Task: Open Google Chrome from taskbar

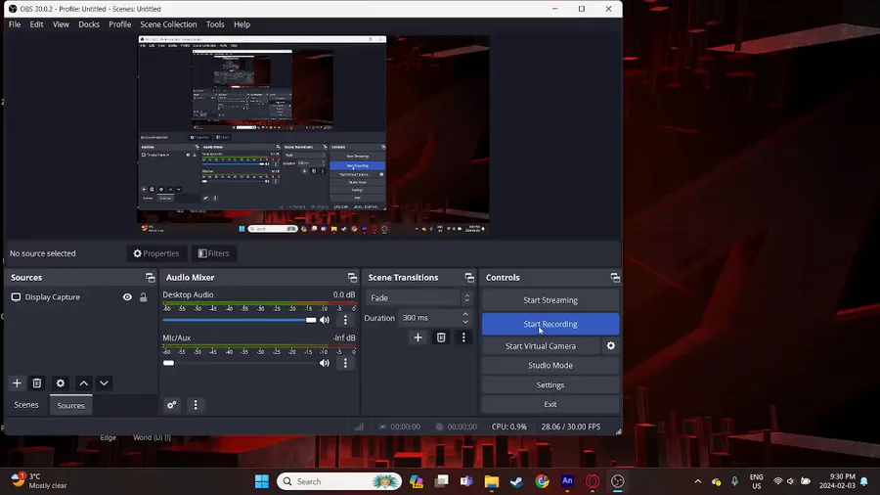Action: coord(542,481)
